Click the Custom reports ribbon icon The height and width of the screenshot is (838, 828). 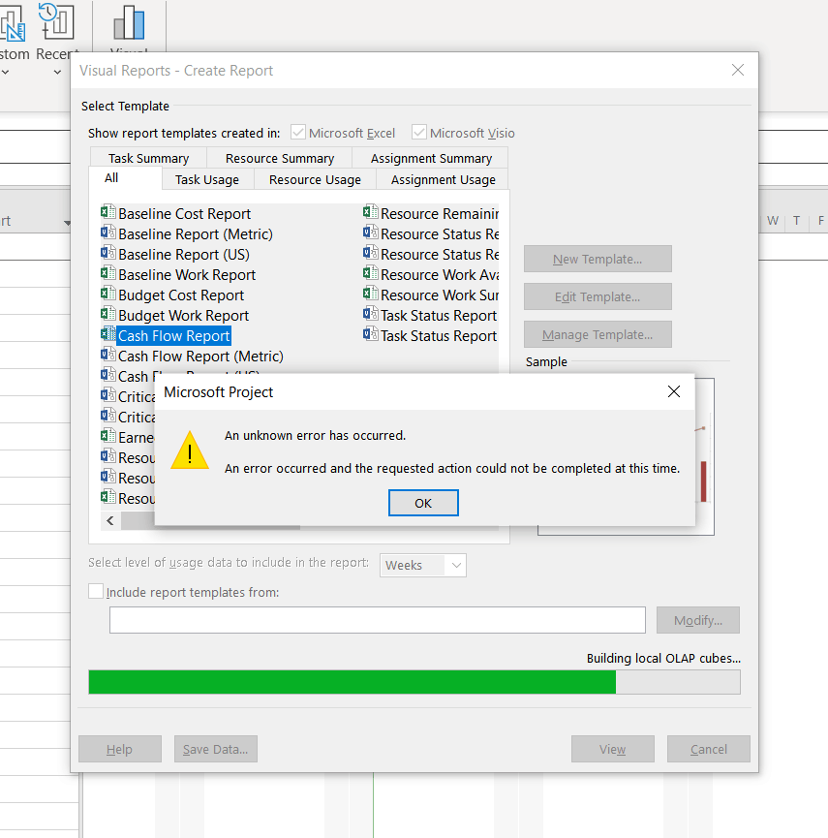pos(12,22)
